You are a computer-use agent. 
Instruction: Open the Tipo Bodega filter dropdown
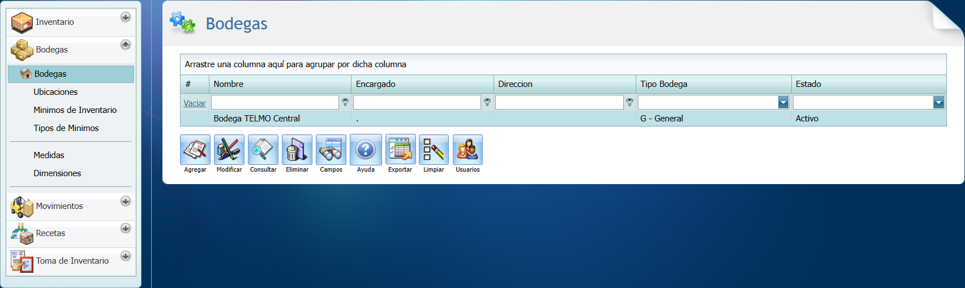point(783,102)
